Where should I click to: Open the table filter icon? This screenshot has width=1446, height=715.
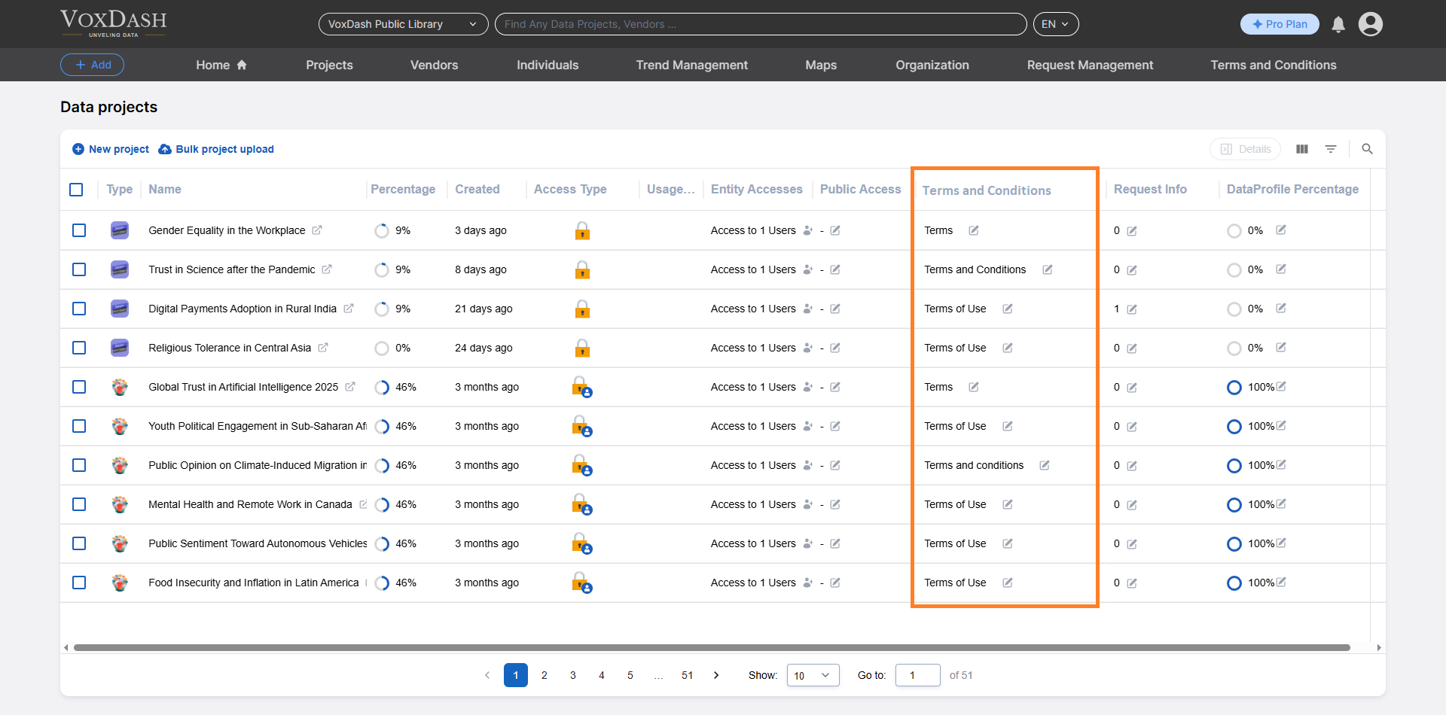pos(1331,149)
